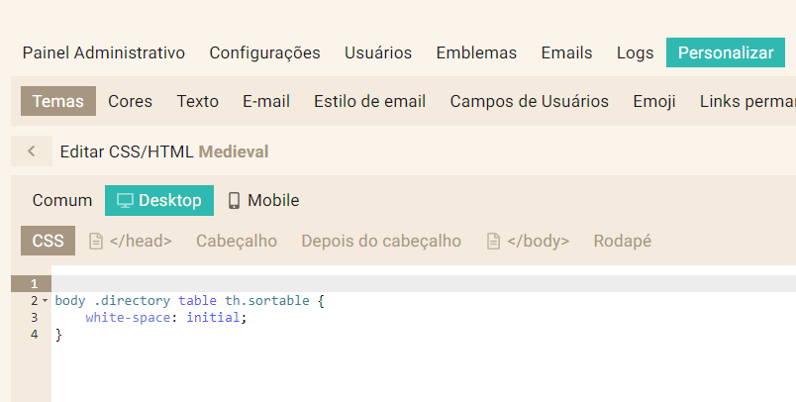Open the Cabeçalho editor tab
Image resolution: width=796 pixels, height=402 pixels.
point(237,241)
